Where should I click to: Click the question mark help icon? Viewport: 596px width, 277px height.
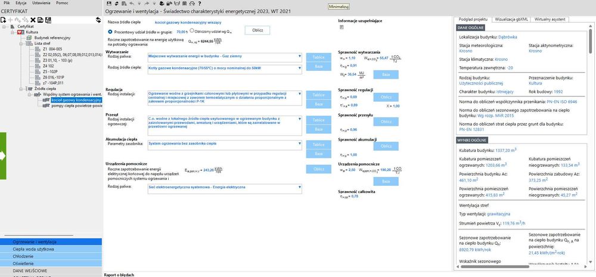(200, 4)
